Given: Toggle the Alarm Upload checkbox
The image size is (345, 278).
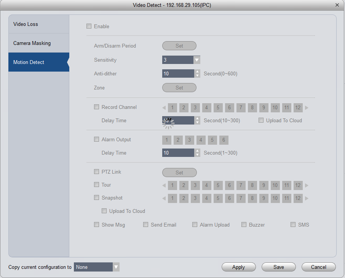Looking at the screenshot, I should (x=195, y=225).
